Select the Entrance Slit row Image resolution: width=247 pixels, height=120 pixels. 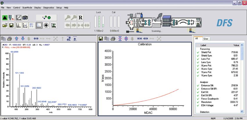pyautogui.click(x=218, y=85)
